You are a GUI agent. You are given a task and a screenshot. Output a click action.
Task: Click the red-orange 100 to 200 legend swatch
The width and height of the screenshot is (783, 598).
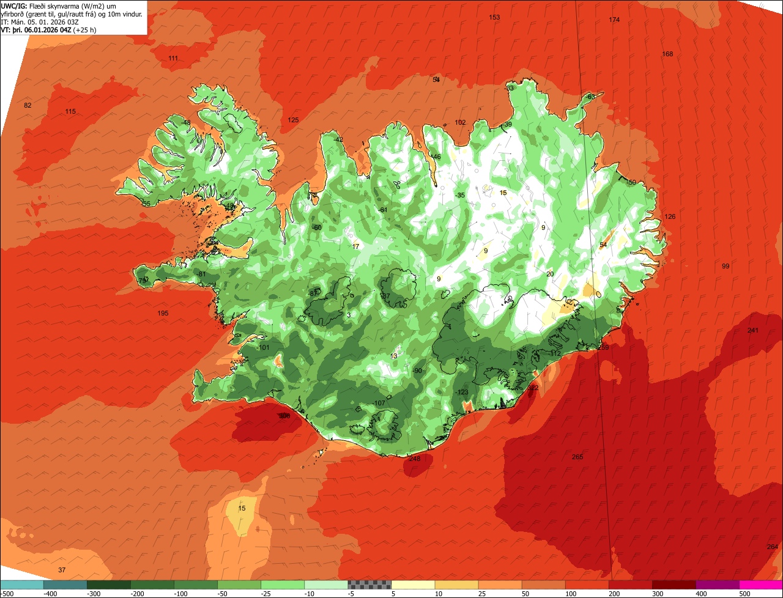[587, 584]
